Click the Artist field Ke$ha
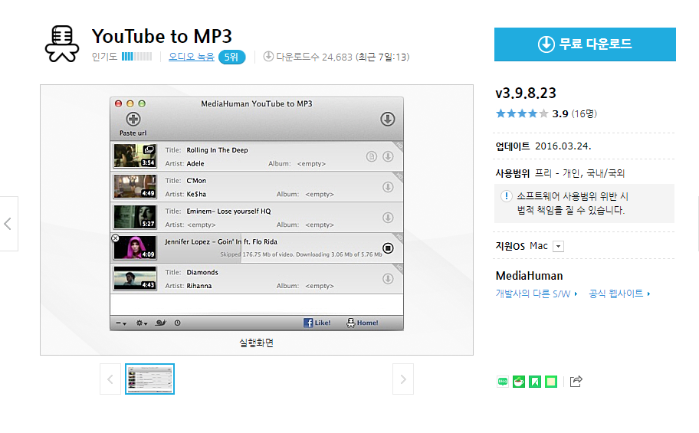Screen dimensions: 699x433 [196, 194]
